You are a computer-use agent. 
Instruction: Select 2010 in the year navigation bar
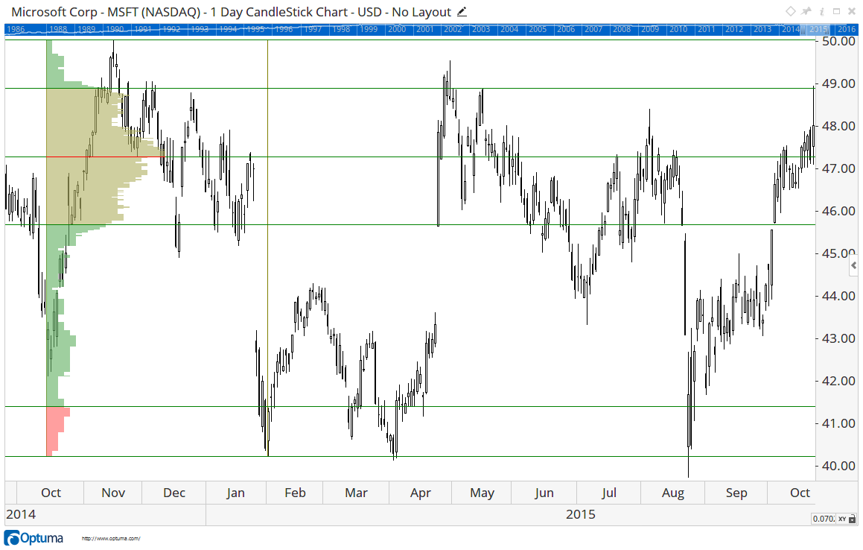678,29
